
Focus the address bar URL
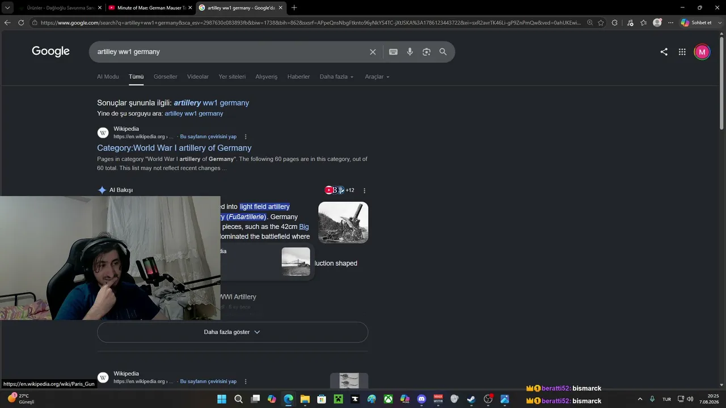[x=311, y=23]
